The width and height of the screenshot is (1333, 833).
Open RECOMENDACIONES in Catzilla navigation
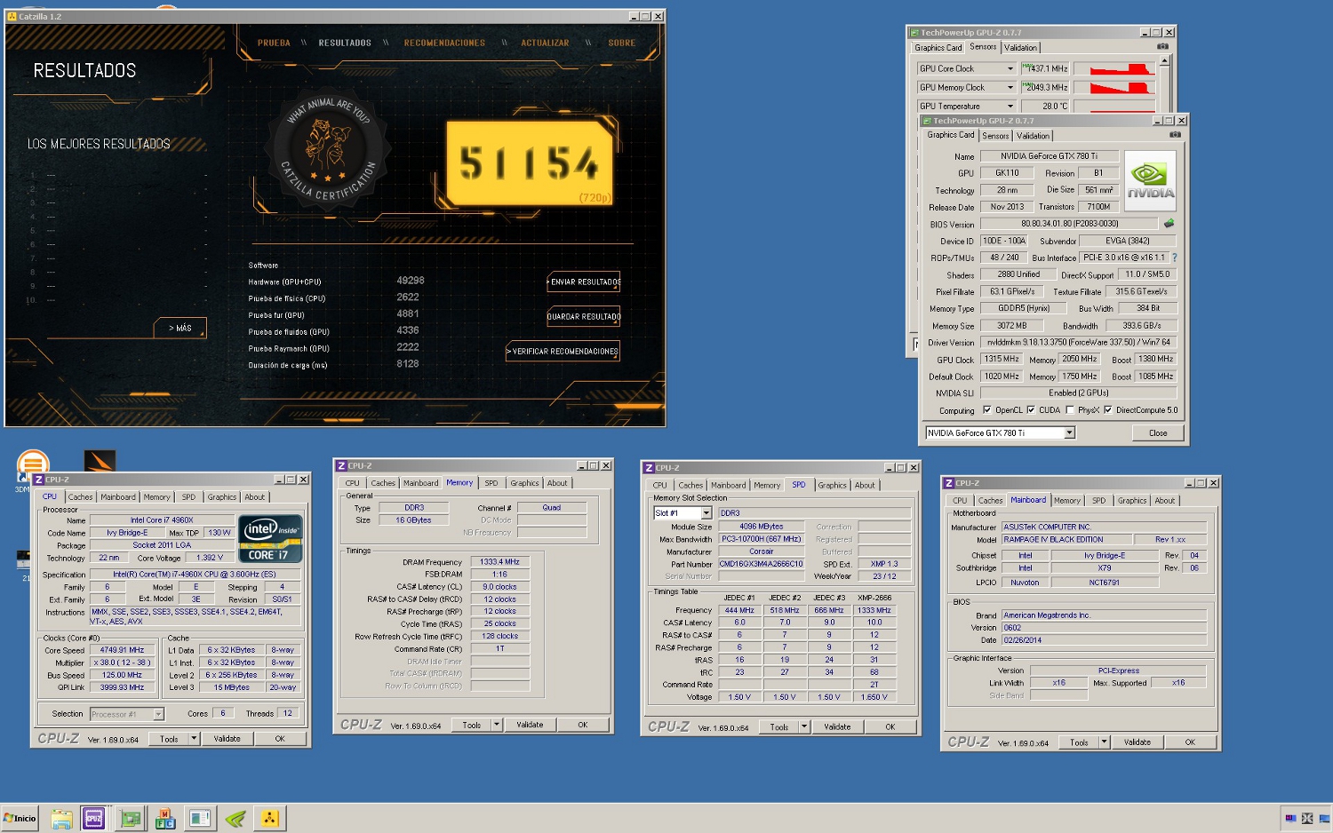point(444,43)
